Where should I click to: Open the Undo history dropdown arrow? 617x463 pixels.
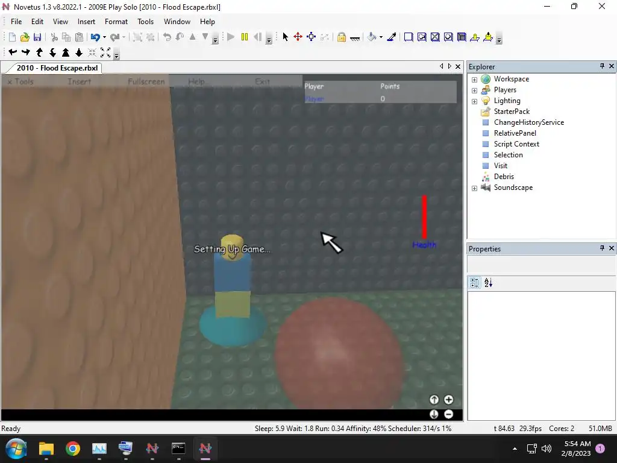click(104, 37)
